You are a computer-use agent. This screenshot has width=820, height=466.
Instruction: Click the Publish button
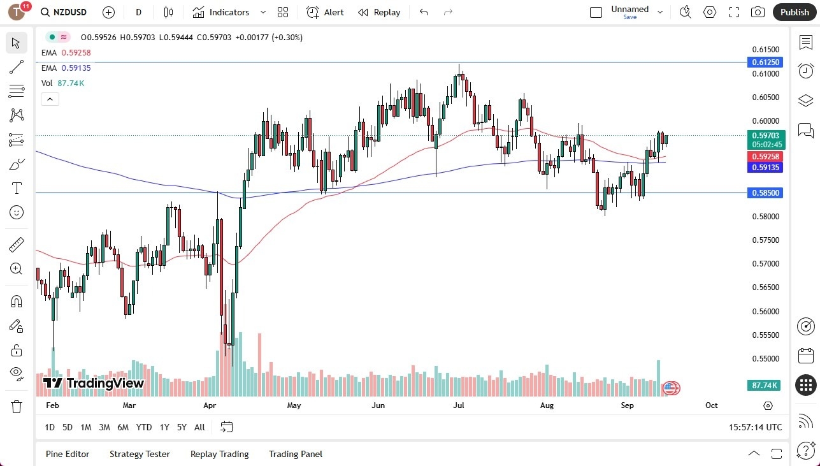[x=795, y=12]
